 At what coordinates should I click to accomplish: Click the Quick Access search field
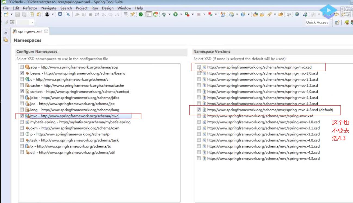317,22
